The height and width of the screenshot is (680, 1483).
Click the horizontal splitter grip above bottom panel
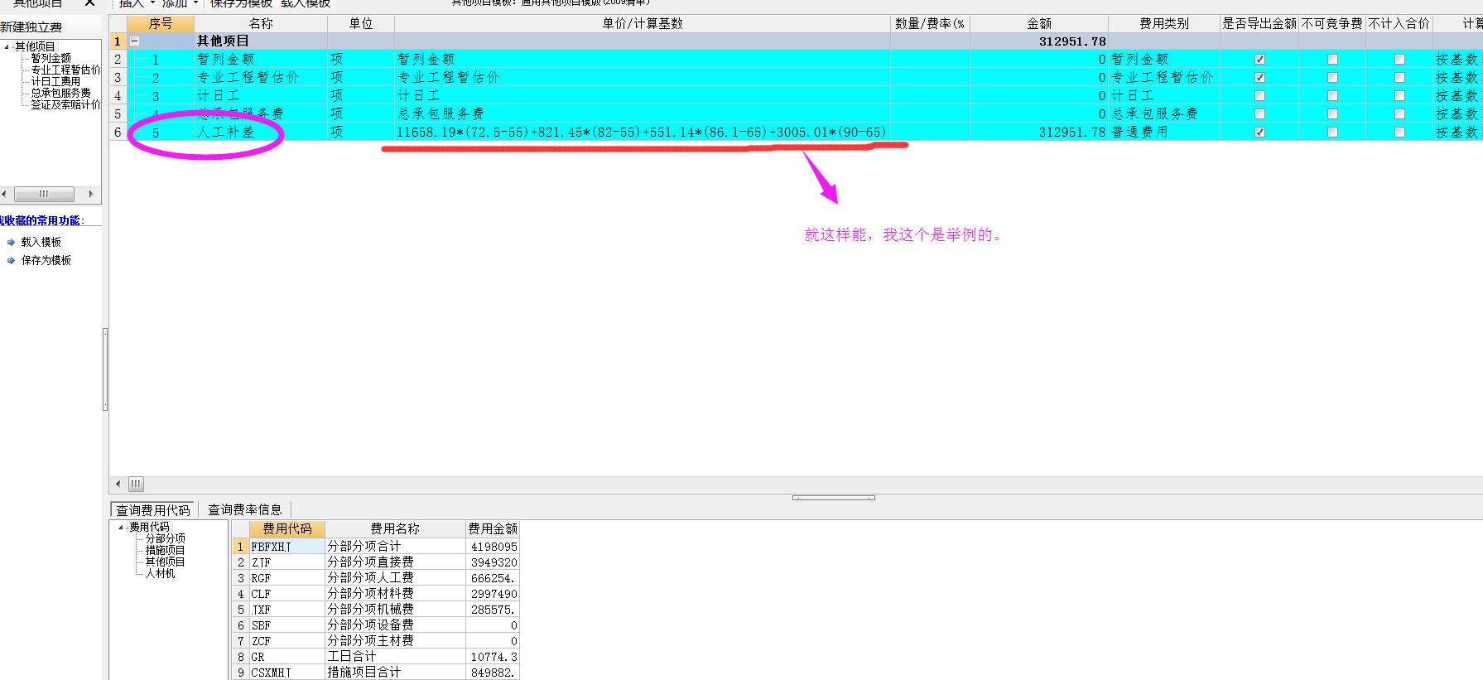coord(834,498)
